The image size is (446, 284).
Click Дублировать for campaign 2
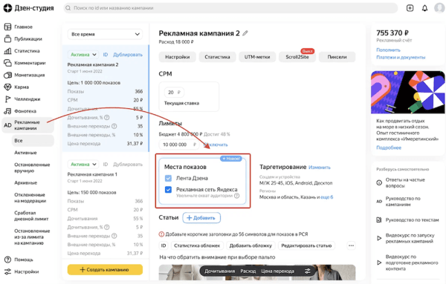[x=128, y=54]
